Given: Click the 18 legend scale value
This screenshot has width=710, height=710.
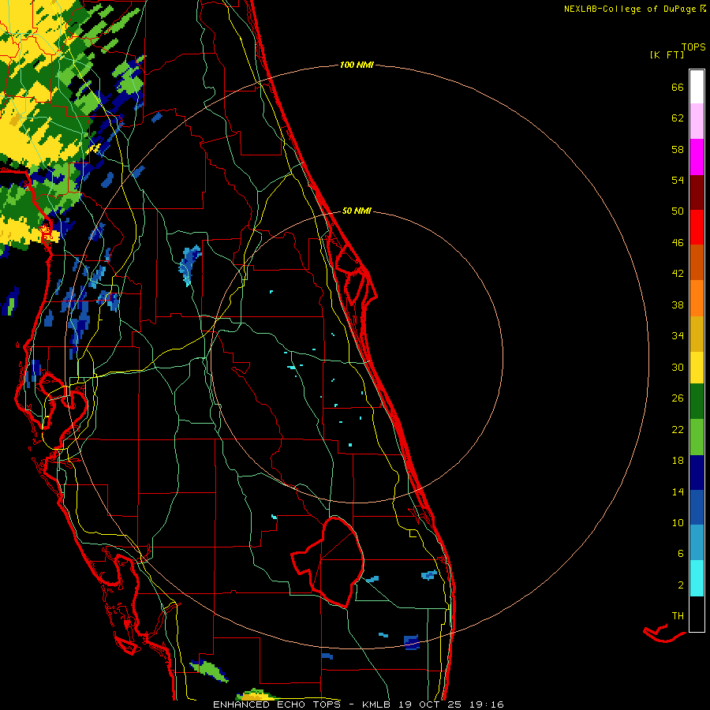Looking at the screenshot, I should (x=678, y=461).
